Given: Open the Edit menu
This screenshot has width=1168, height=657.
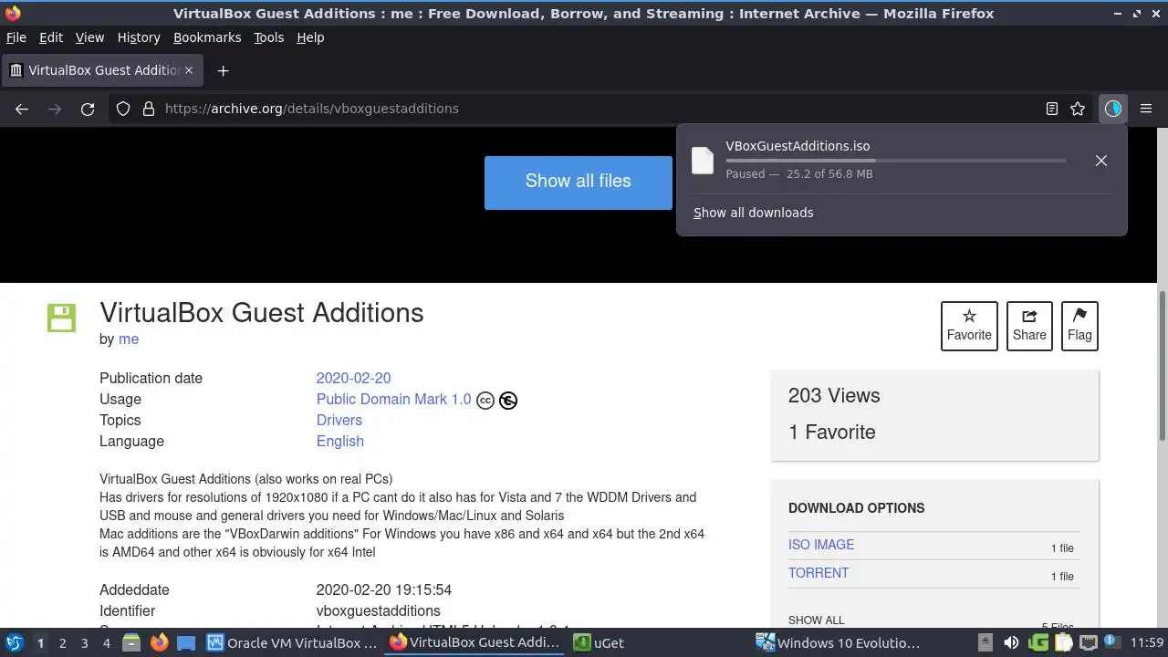Looking at the screenshot, I should click(51, 37).
